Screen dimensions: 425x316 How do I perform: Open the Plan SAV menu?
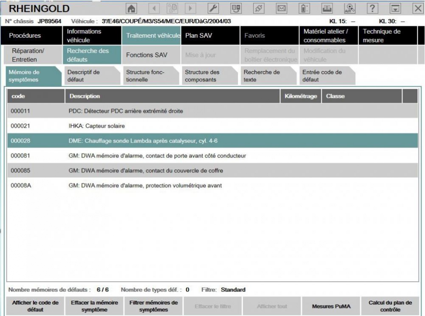coord(210,36)
